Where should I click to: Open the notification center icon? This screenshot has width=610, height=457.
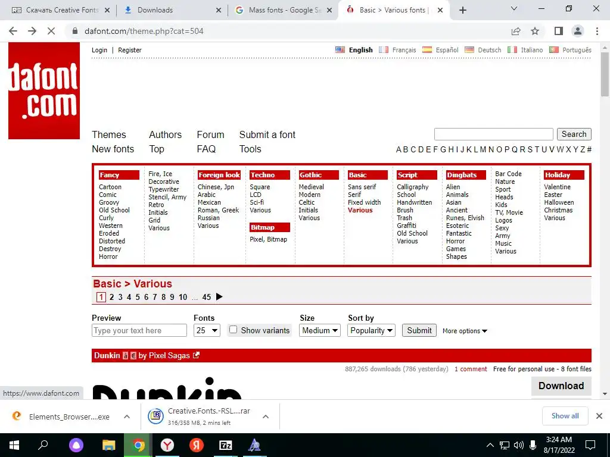pos(590,445)
